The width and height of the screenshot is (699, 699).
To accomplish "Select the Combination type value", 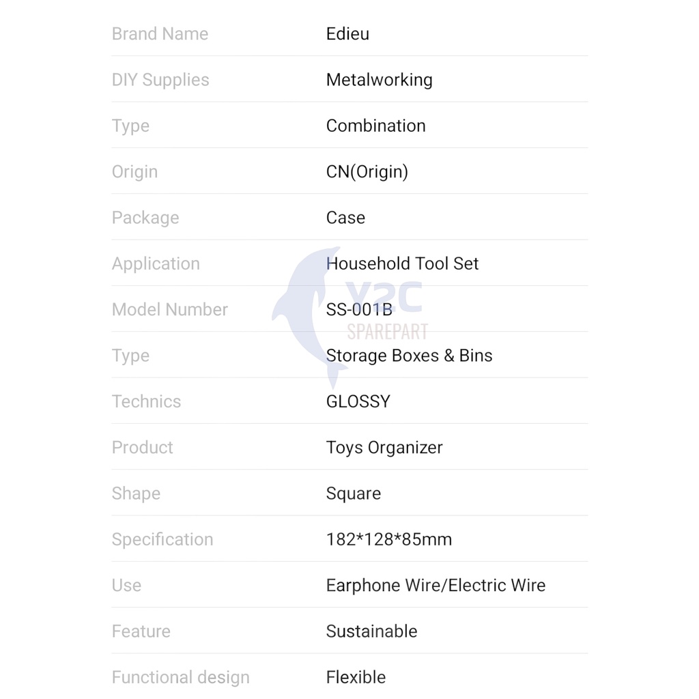I will (376, 126).
